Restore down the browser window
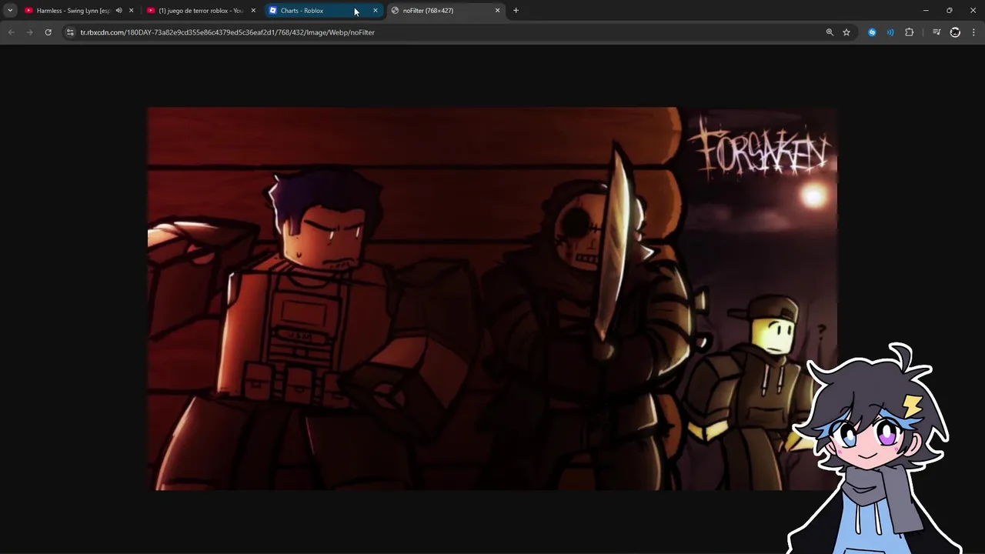The width and height of the screenshot is (985, 554). coord(950,11)
